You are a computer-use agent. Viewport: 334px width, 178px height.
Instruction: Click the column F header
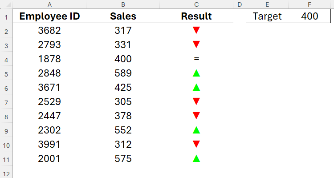click(x=310, y=4)
